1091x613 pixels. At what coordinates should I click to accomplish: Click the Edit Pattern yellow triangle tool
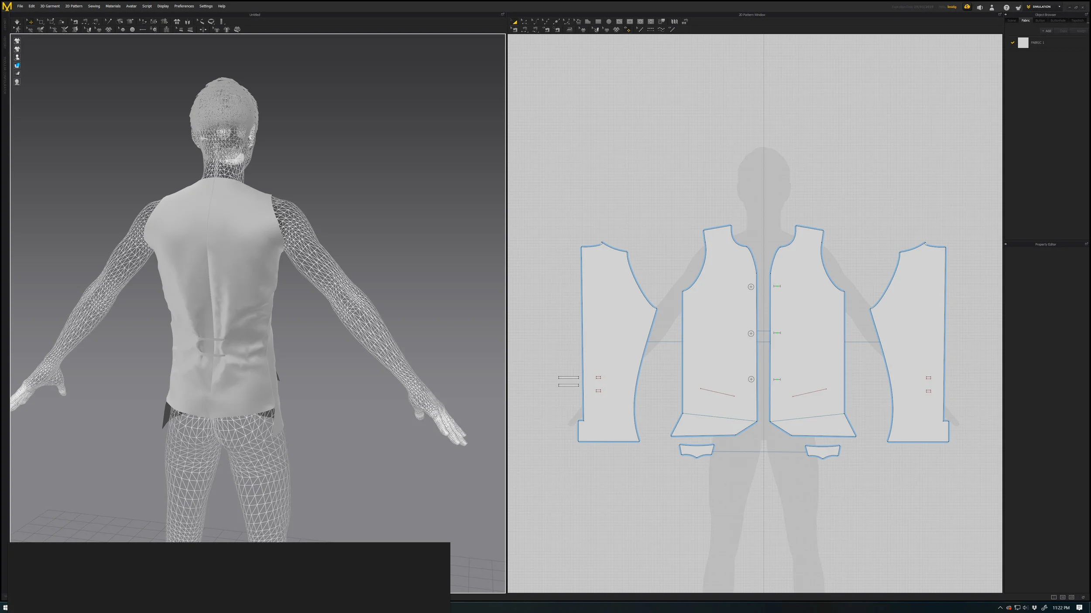click(515, 21)
